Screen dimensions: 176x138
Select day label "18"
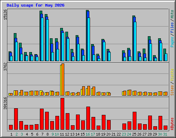coord(98,134)
